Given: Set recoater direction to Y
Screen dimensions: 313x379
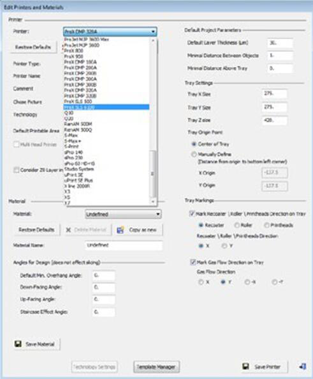Looking at the screenshot, I should (224, 246).
